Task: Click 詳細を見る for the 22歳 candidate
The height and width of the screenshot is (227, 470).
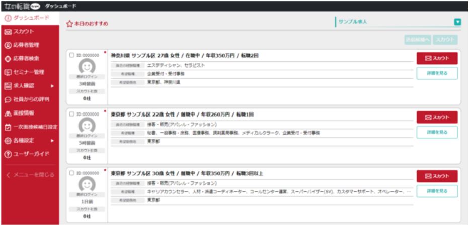Action: [x=437, y=132]
